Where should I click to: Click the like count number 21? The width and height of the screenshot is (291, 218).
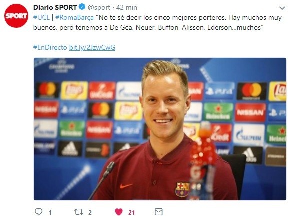click(x=131, y=212)
